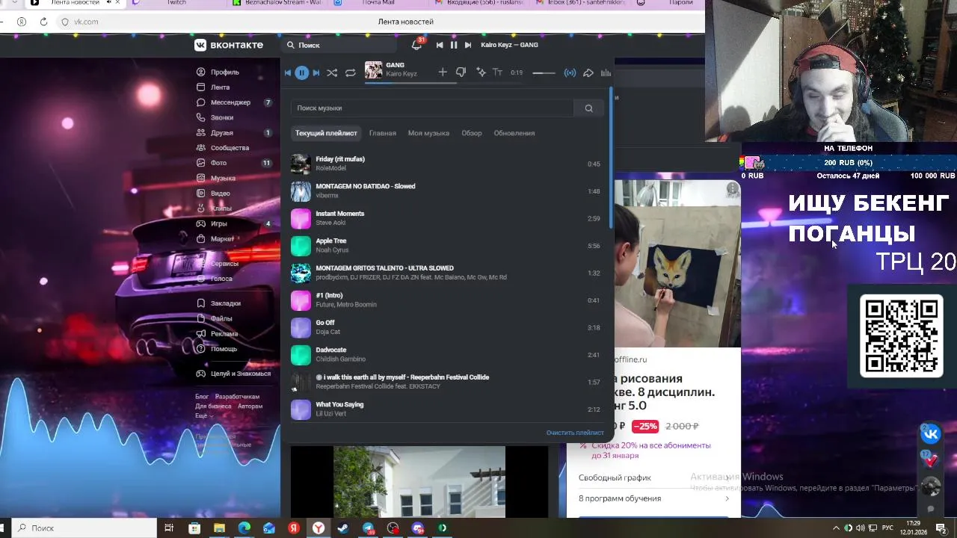Open Steam from the taskbar
The height and width of the screenshot is (538, 957).
pyautogui.click(x=343, y=528)
